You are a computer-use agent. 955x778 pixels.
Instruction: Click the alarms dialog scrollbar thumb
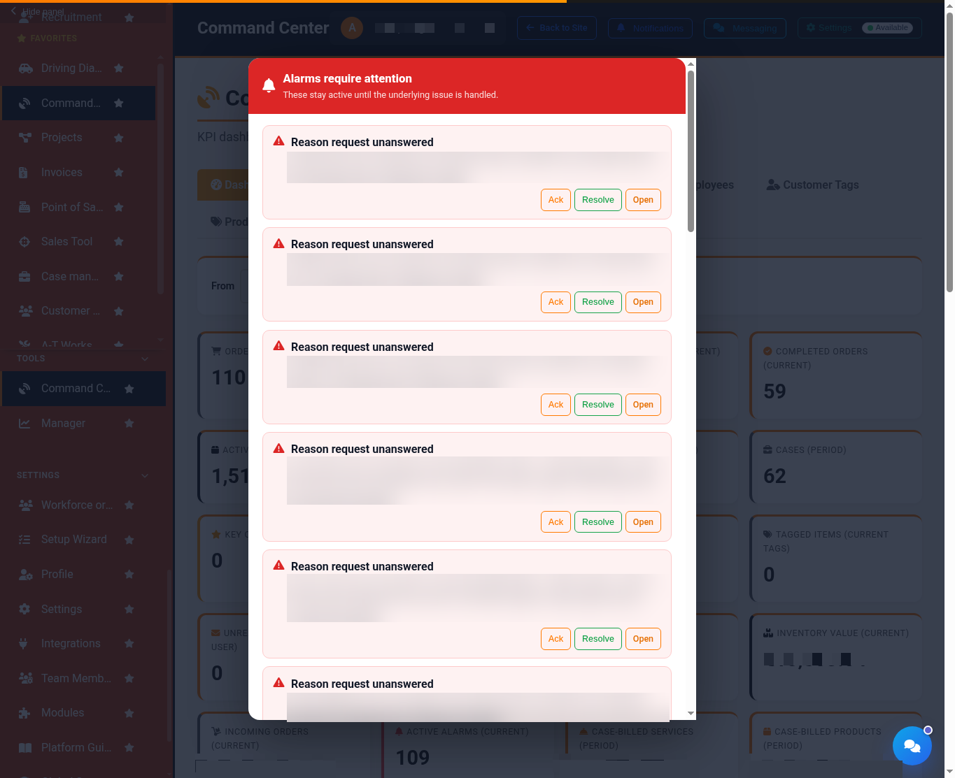(691, 150)
